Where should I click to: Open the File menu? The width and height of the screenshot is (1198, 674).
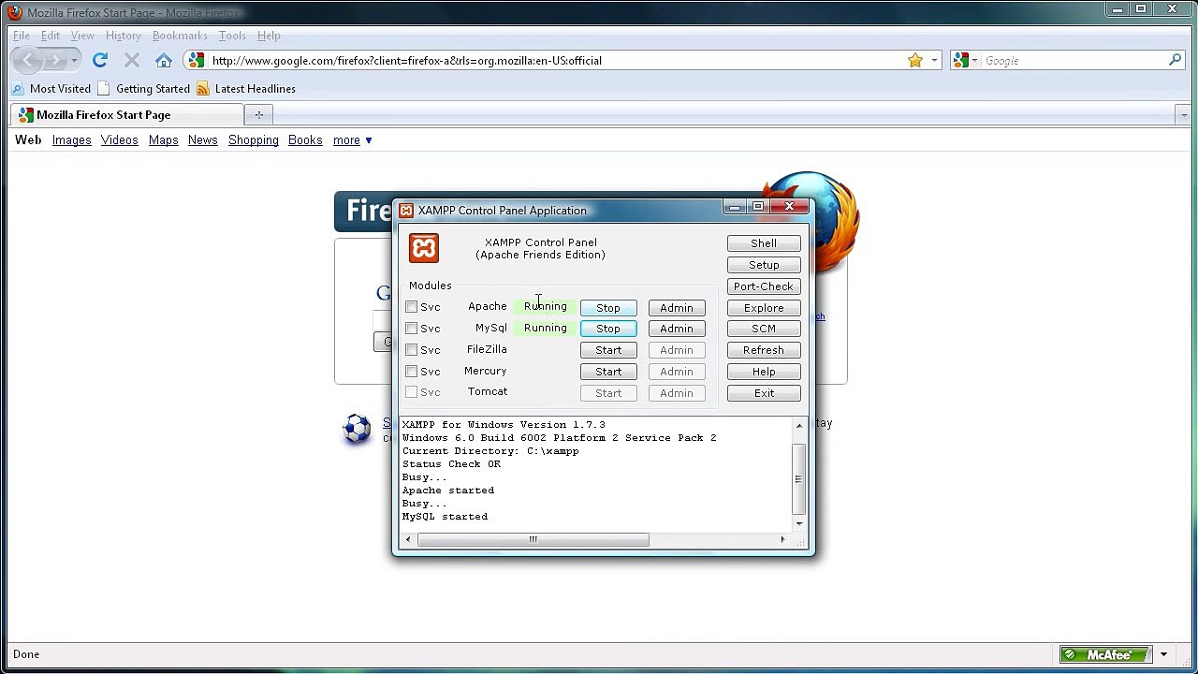coord(22,36)
